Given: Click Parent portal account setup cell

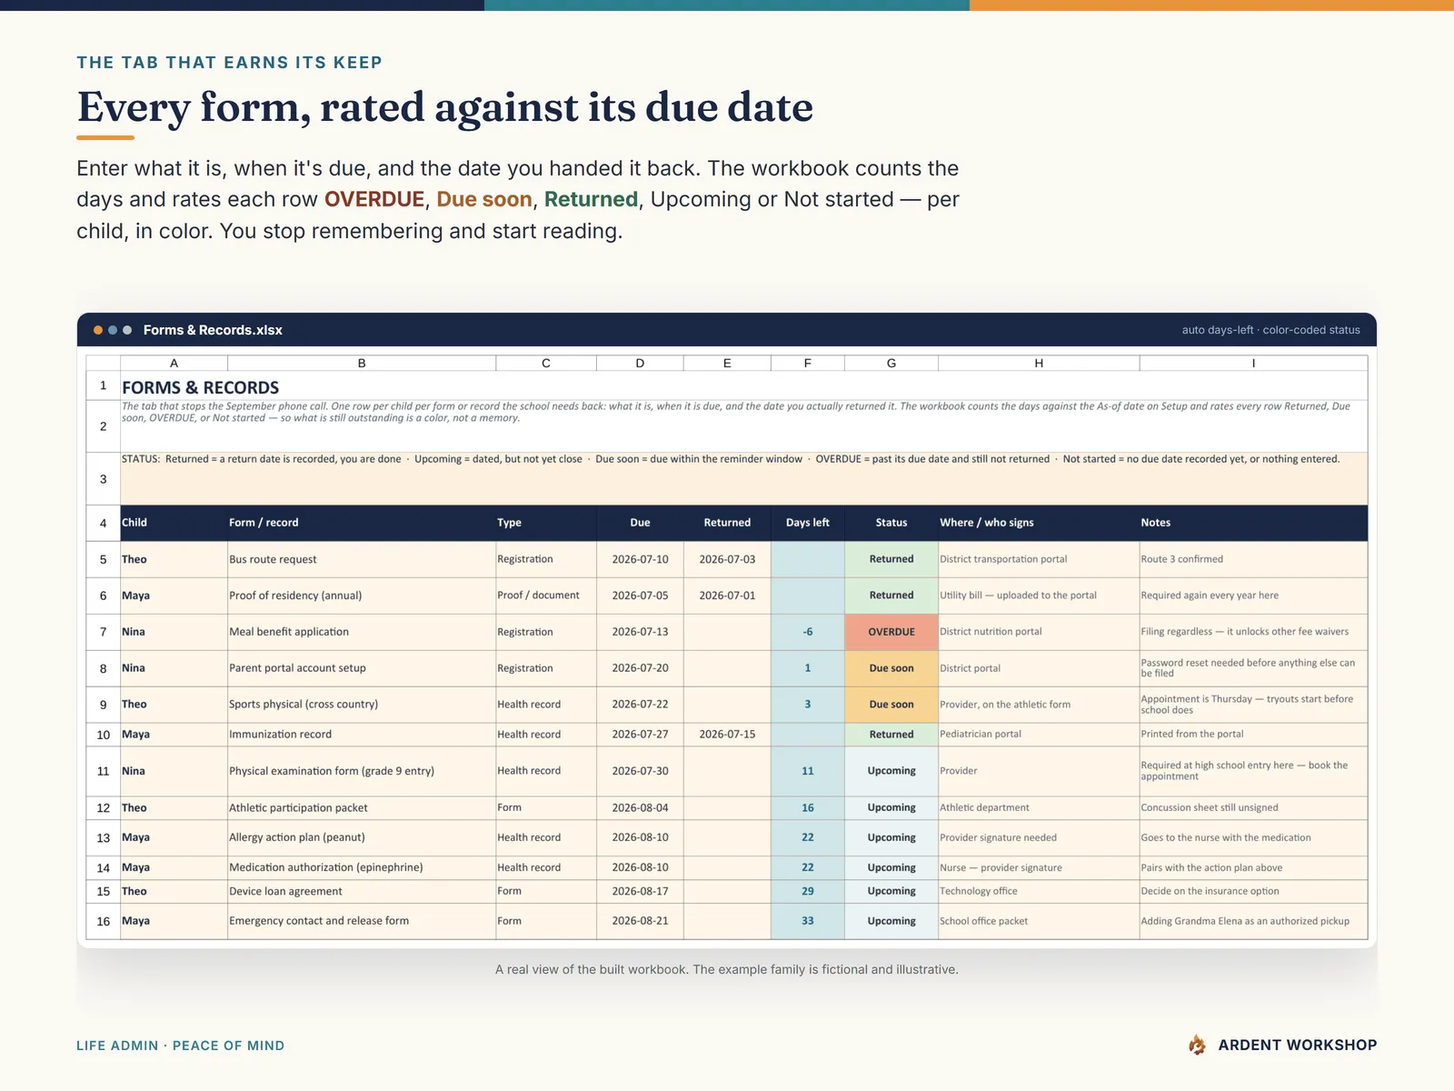Looking at the screenshot, I should pyautogui.click(x=362, y=668).
